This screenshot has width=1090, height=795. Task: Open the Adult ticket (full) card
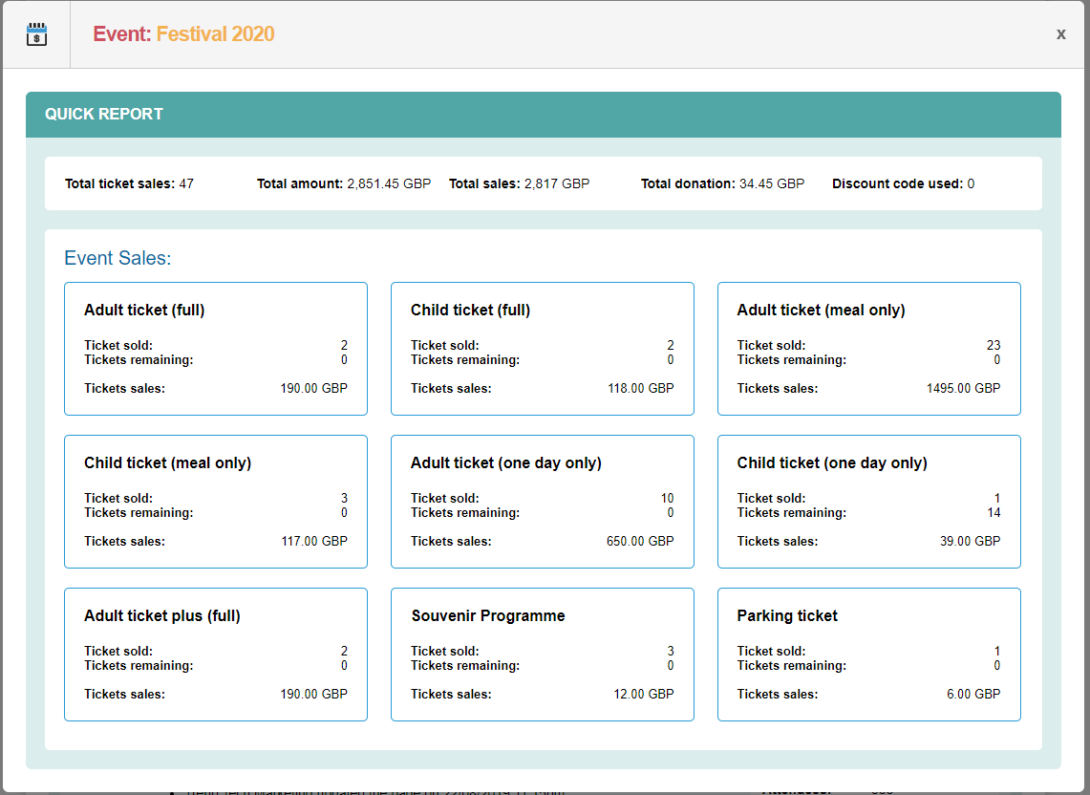point(215,349)
